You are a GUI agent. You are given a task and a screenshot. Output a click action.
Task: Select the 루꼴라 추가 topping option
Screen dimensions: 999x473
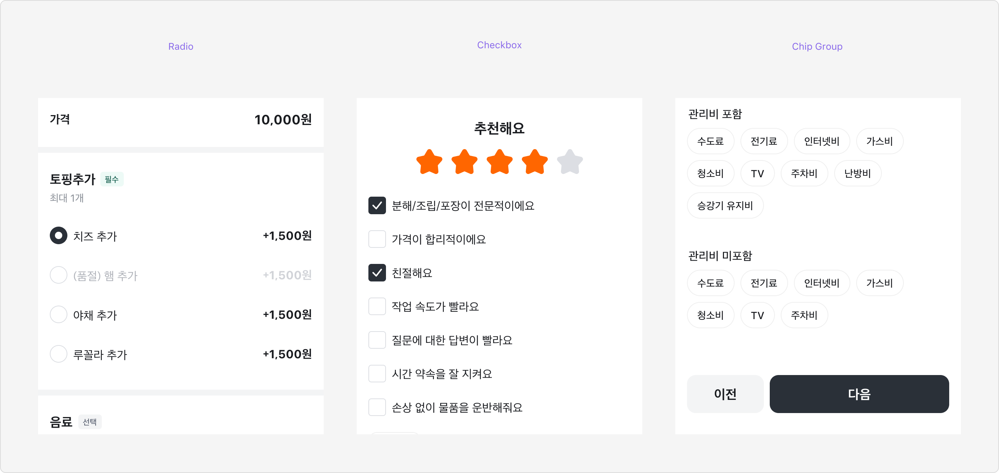tap(59, 353)
